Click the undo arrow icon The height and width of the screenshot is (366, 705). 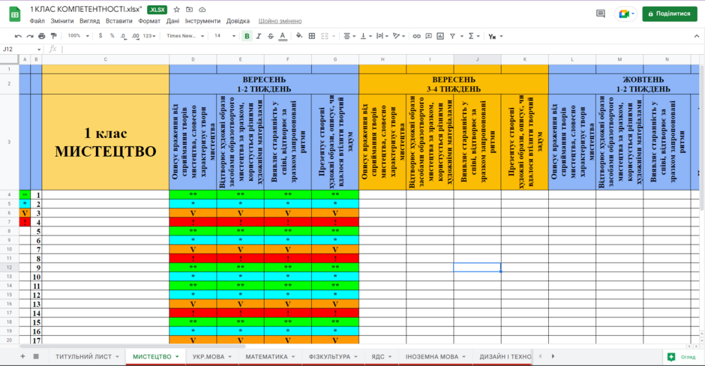(x=18, y=36)
